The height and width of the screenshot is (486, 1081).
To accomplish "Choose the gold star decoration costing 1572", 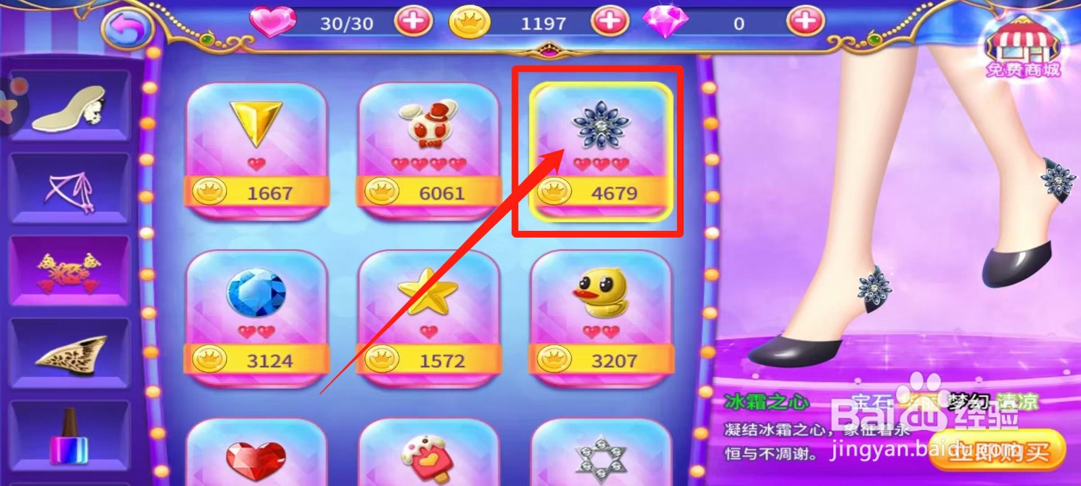I will tap(429, 318).
